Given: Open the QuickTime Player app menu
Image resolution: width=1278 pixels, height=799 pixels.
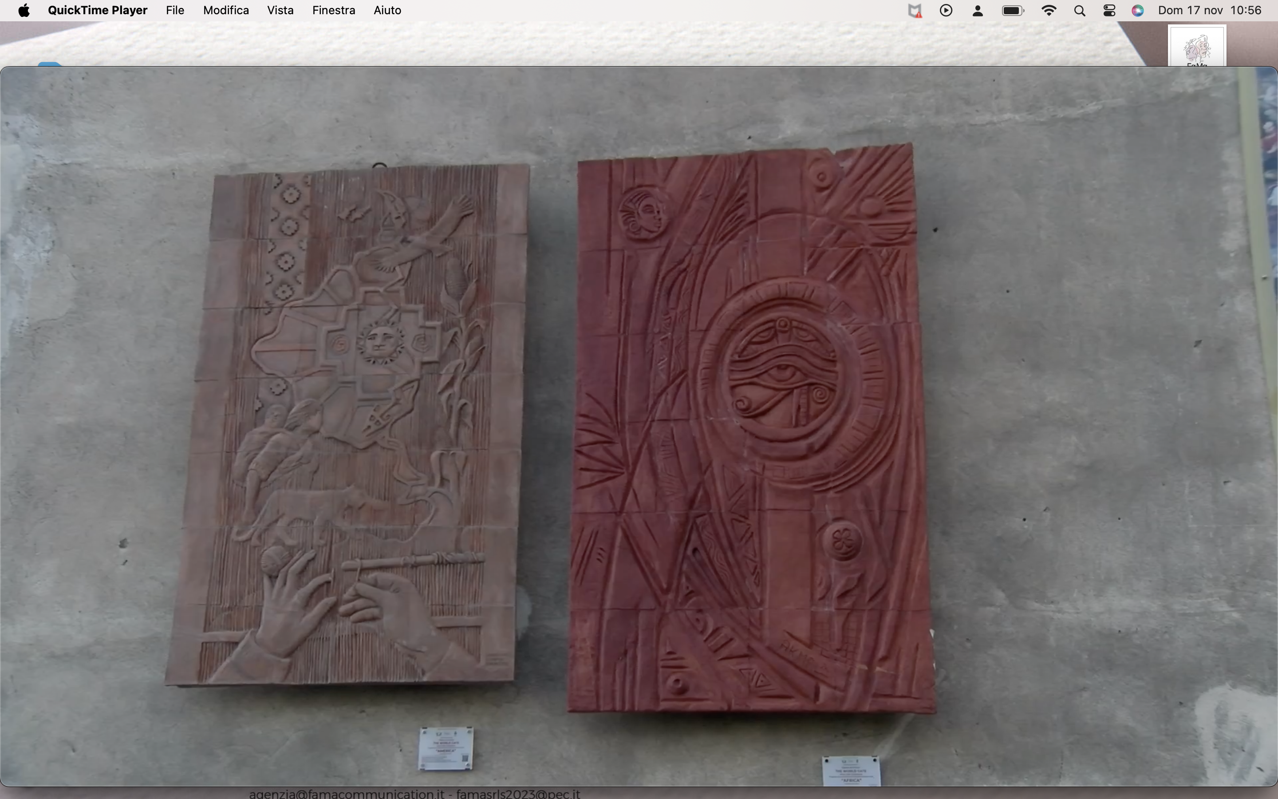Looking at the screenshot, I should pos(97,11).
